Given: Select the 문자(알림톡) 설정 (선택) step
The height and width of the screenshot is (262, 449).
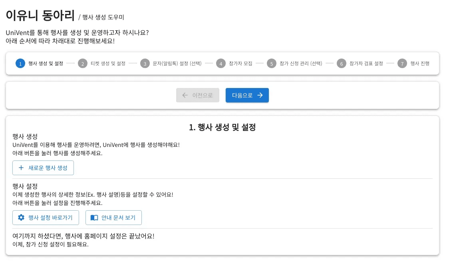Looking at the screenshot, I should tap(177, 64).
